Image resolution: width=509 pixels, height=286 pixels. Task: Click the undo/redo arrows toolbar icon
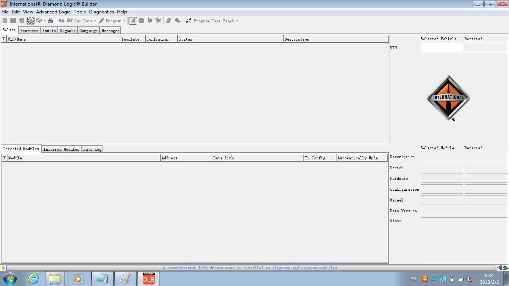(x=39, y=21)
